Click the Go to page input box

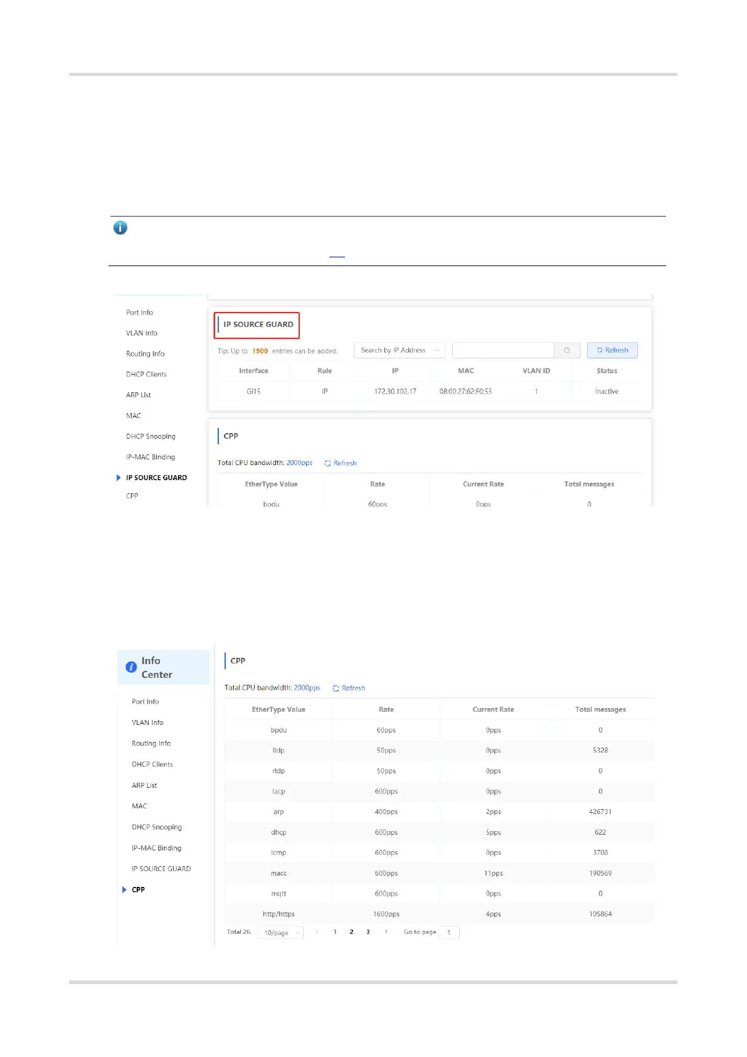(449, 932)
